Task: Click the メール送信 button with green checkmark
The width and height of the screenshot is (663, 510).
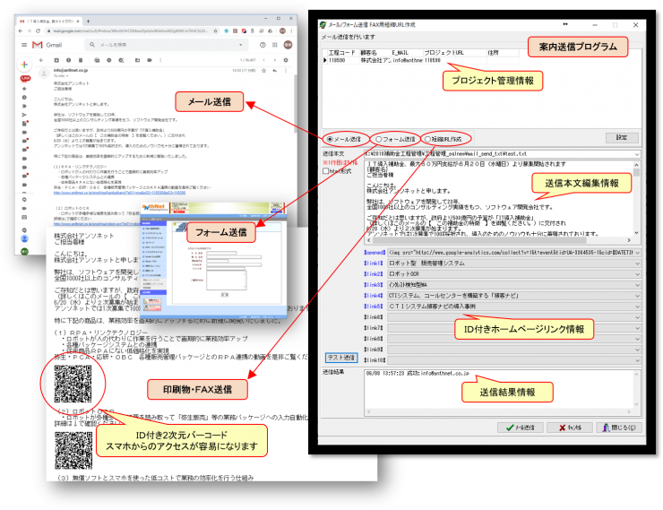Action: point(521,428)
